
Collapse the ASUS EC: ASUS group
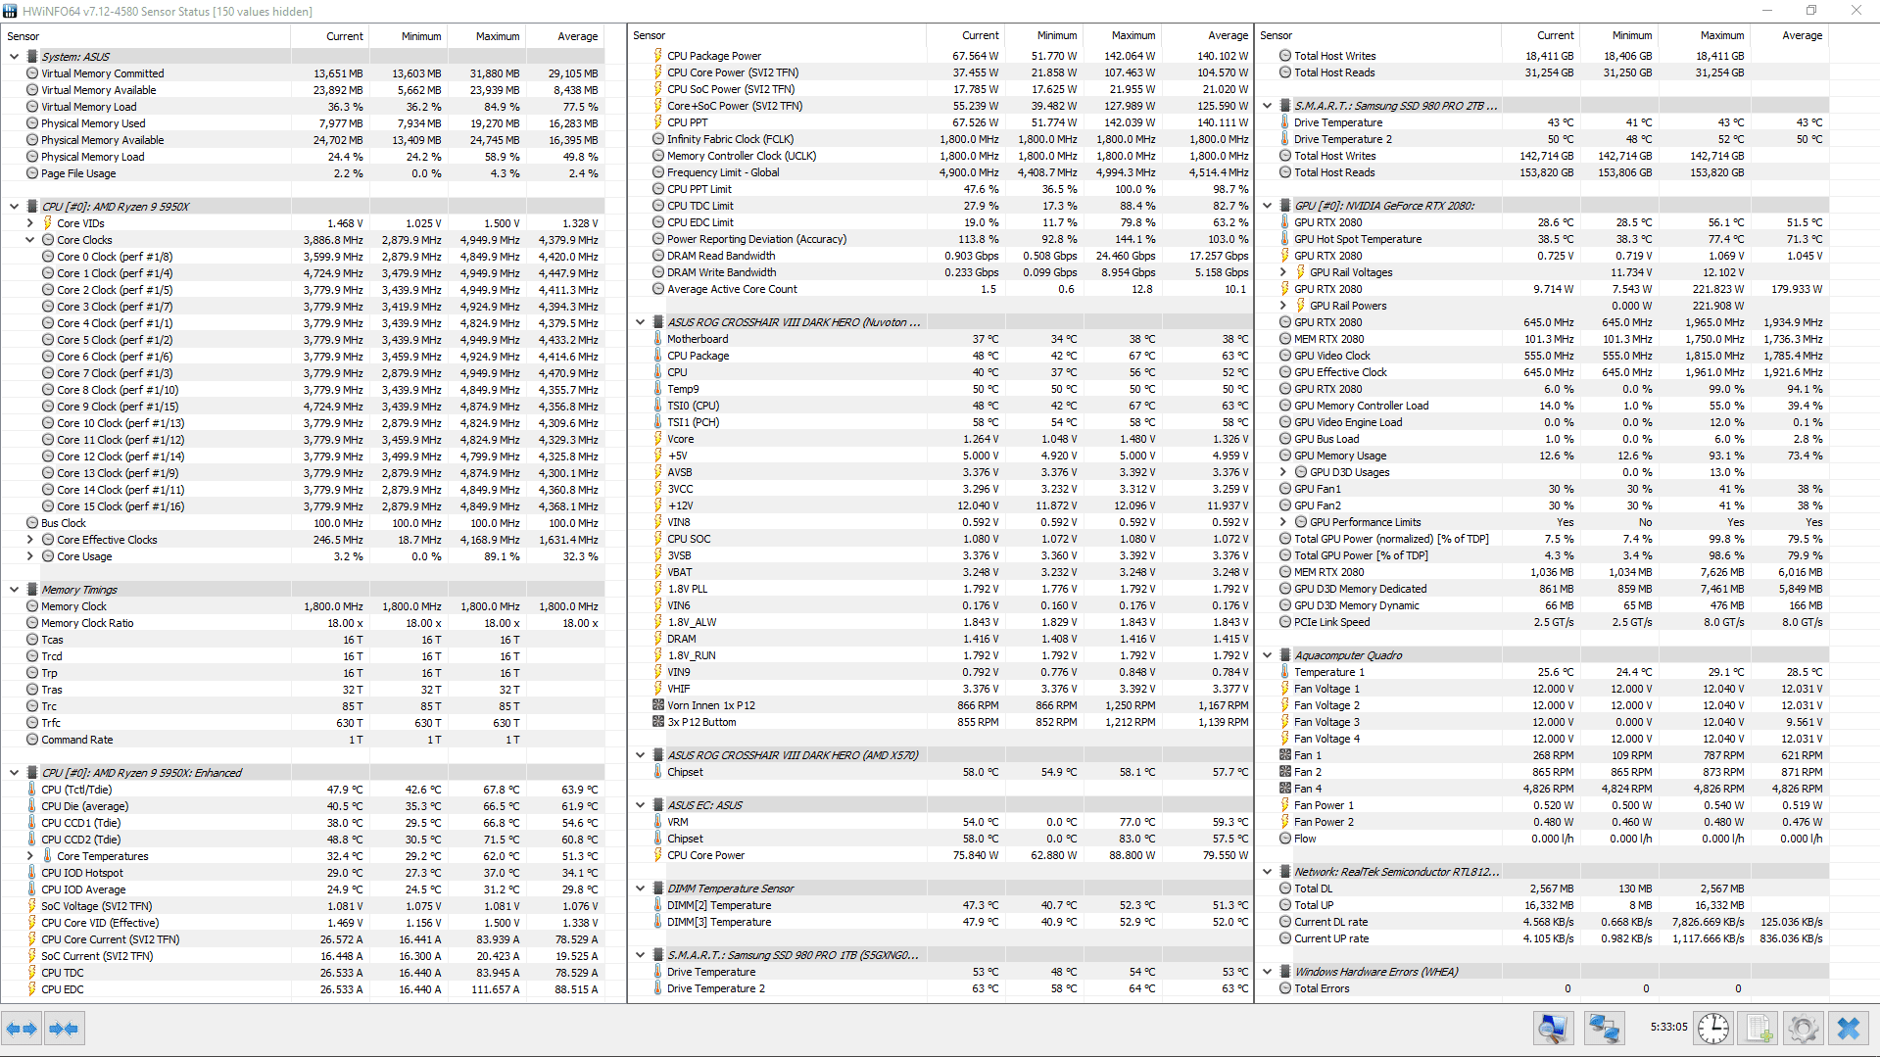tap(640, 805)
